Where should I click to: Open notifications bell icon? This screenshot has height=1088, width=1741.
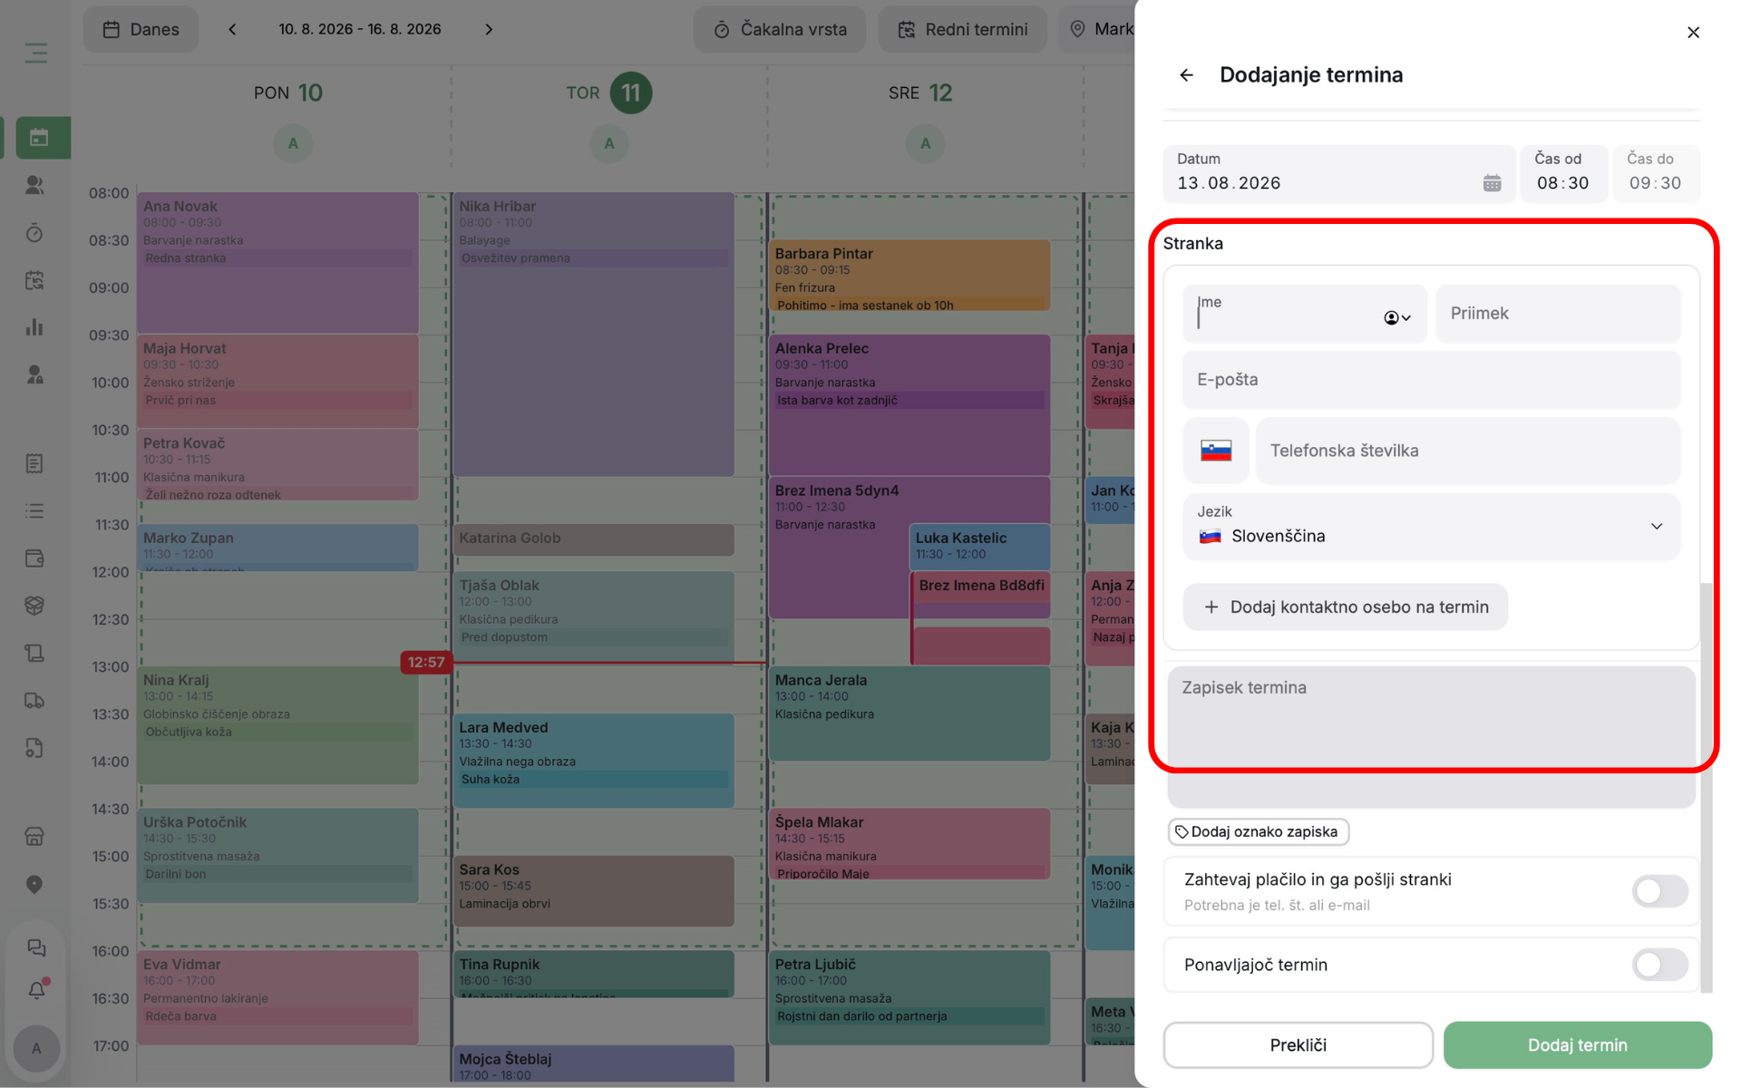click(36, 990)
